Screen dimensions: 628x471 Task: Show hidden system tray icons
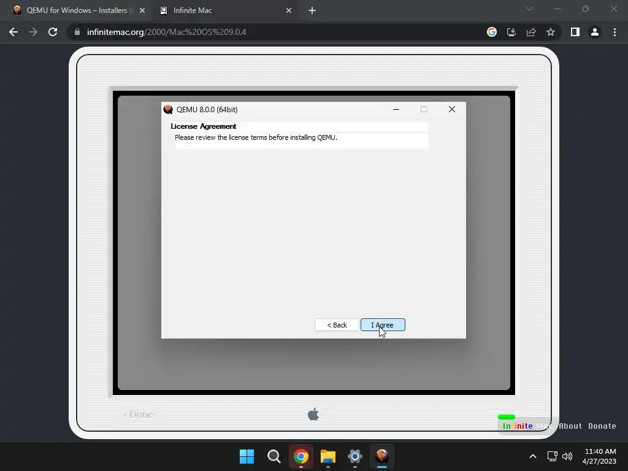click(x=533, y=456)
